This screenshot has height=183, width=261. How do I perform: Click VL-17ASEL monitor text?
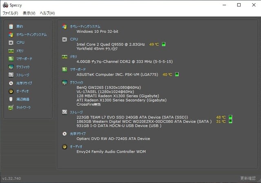tap(105, 91)
